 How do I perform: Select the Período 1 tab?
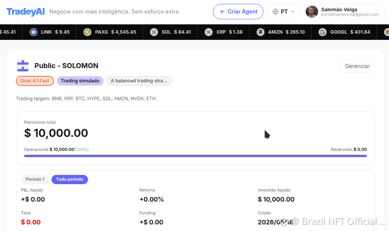tap(35, 179)
